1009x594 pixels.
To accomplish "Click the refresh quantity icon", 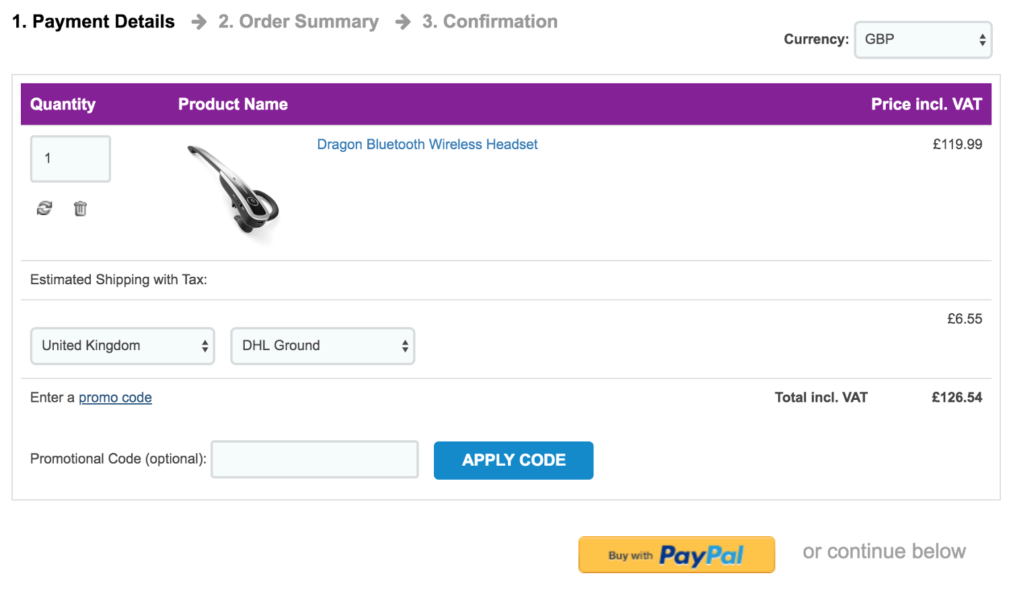I will pyautogui.click(x=43, y=208).
